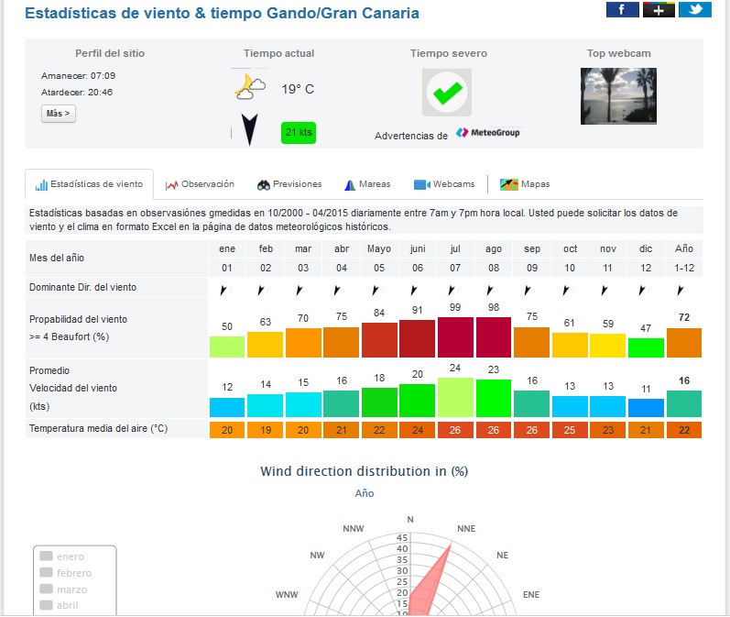This screenshot has width=730, height=617.
Task: Click the bar chart icon of Estadísticas tab
Action: (41, 185)
